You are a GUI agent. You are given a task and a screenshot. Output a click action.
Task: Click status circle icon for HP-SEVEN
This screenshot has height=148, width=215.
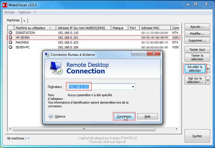click(10, 37)
